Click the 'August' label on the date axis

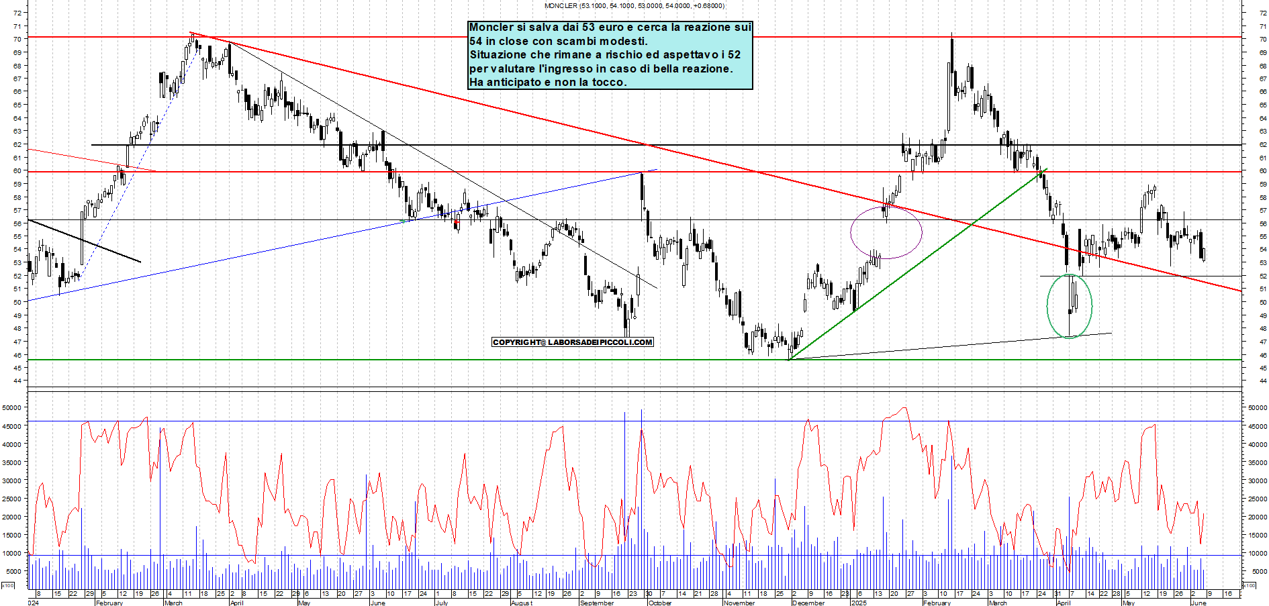coord(522,603)
